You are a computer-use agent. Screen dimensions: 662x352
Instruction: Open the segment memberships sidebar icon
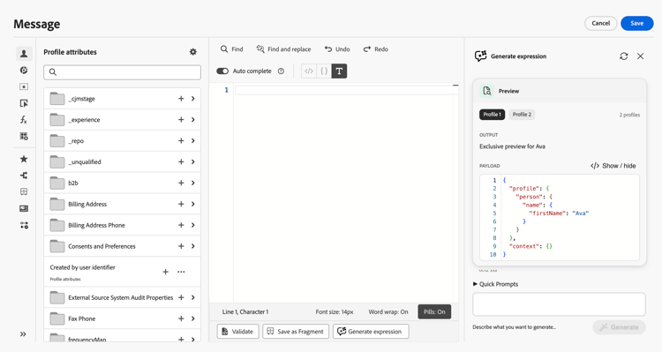coord(24,70)
